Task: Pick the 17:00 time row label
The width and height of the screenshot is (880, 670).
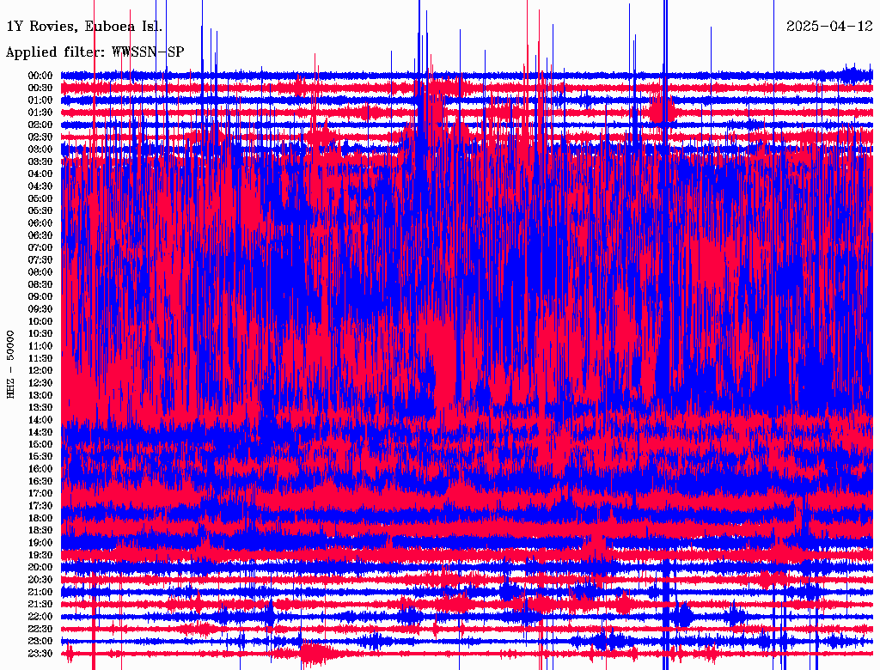Action: tap(40, 494)
